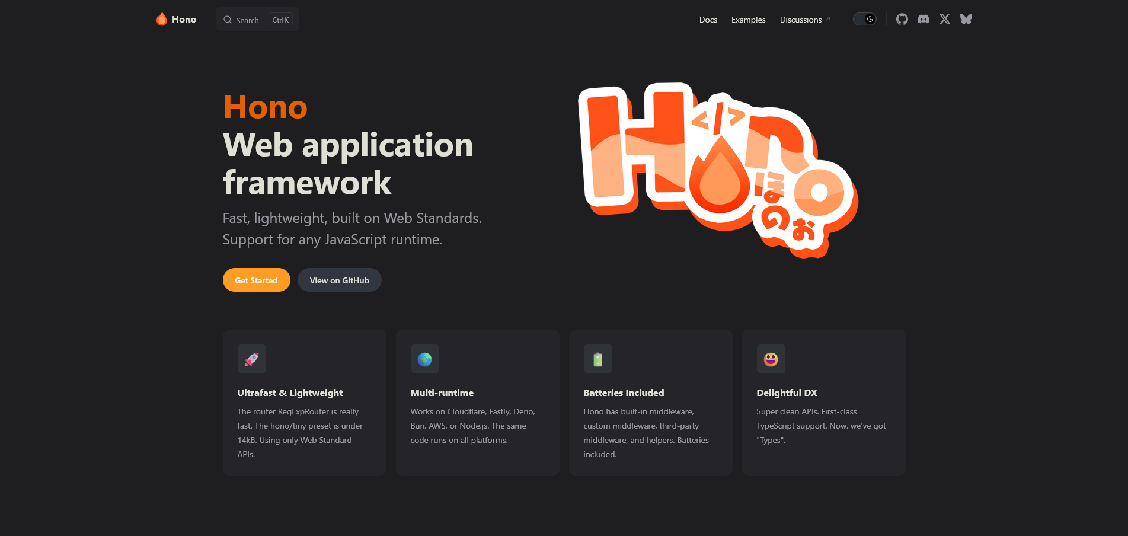1128x536 pixels.
Task: Click the battery icon in Batteries Included card
Action: [x=597, y=359]
